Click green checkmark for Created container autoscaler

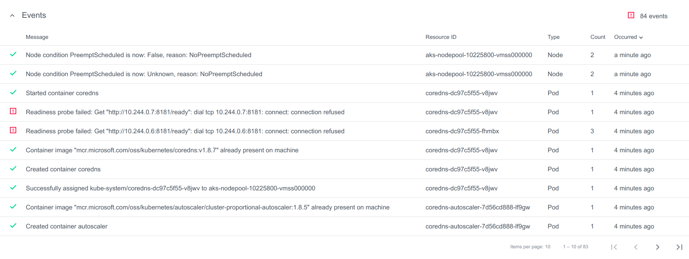click(x=13, y=226)
